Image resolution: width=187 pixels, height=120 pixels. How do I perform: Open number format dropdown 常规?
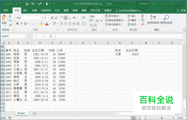102,16
